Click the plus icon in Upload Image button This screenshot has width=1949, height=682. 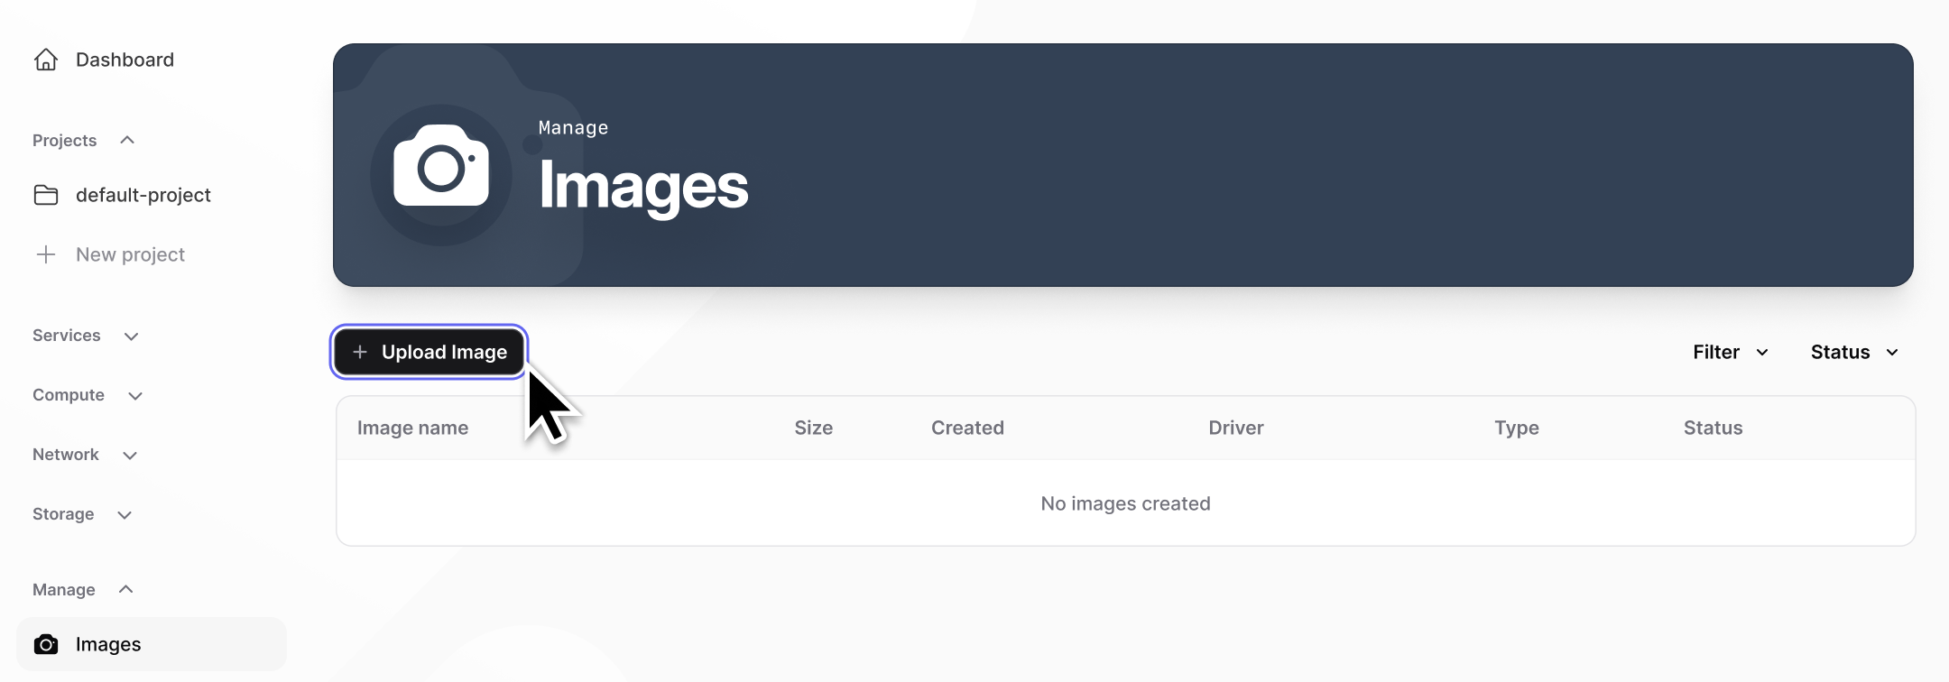click(x=360, y=352)
